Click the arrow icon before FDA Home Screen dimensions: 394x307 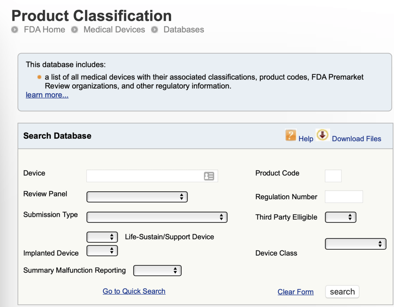14,30
